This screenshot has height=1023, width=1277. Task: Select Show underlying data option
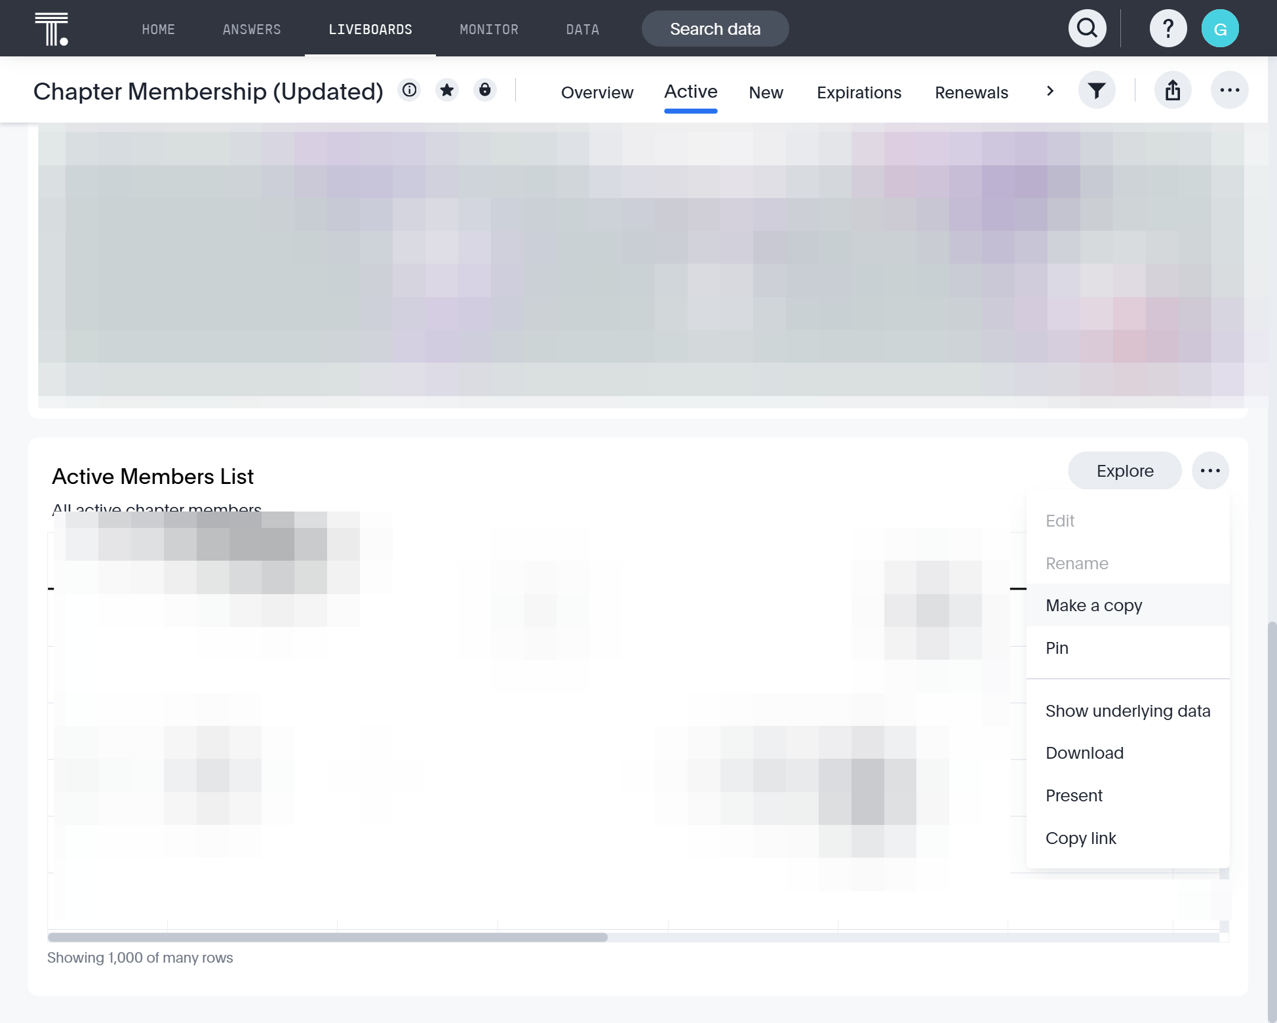1128,711
